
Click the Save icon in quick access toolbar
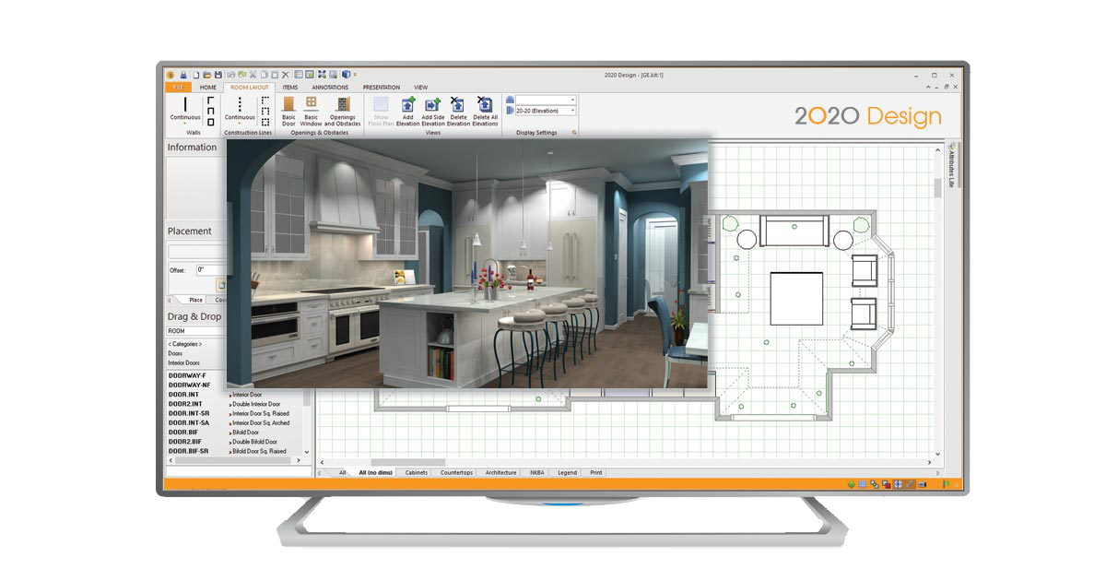point(218,75)
